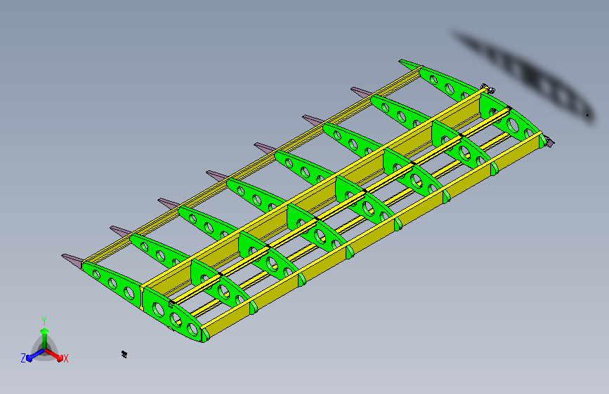Select the small black part below the wing

124,354
